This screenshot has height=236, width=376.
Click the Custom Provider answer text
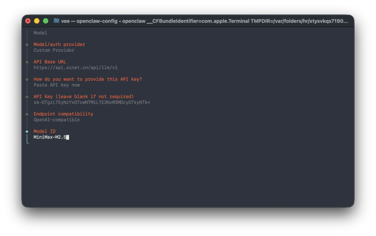coord(54,50)
